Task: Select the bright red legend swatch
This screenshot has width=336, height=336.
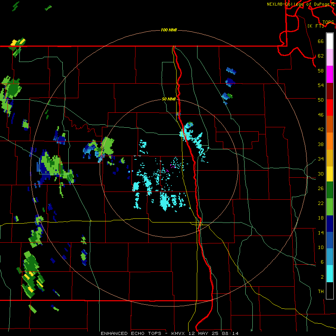Action: (330, 108)
